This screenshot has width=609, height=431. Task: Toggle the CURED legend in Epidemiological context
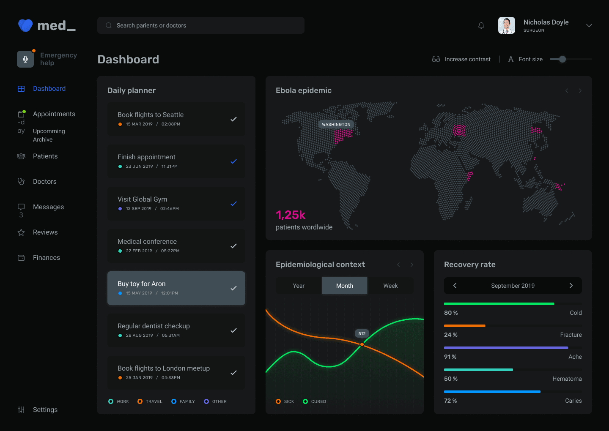coord(314,401)
